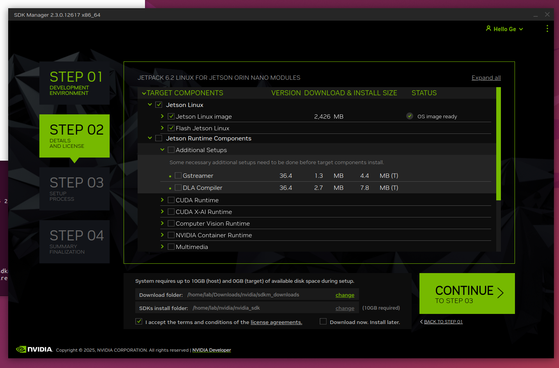Click the OS image ready status checkmark icon
559x368 pixels.
(410, 116)
